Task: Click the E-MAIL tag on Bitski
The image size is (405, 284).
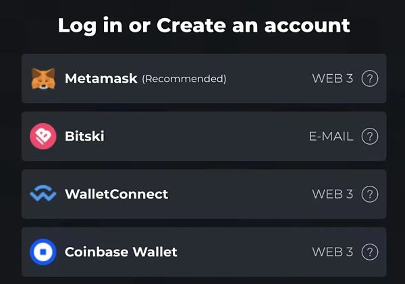Action: click(x=331, y=137)
